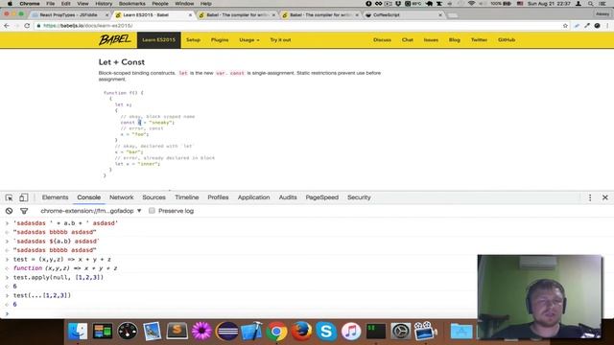614x345 pixels.
Task: Bookmark the page with the star icon
Action: [x=565, y=26]
